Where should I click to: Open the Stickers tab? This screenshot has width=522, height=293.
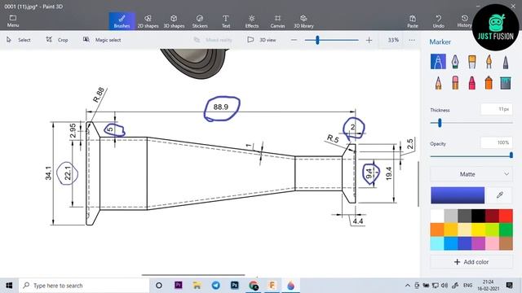coord(200,21)
